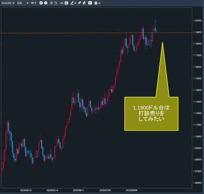Click the vertical axis scale icon
The height and width of the screenshot is (194, 204).
(56, 3)
